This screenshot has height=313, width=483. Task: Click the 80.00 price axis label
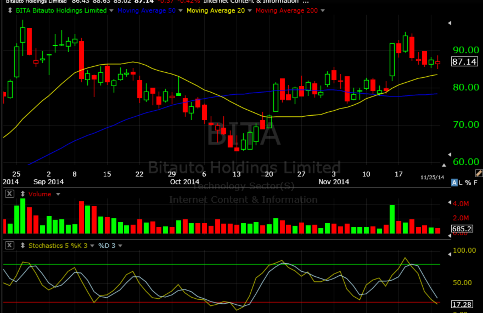point(466,87)
